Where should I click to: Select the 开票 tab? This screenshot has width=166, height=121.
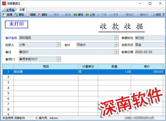coord(23,10)
